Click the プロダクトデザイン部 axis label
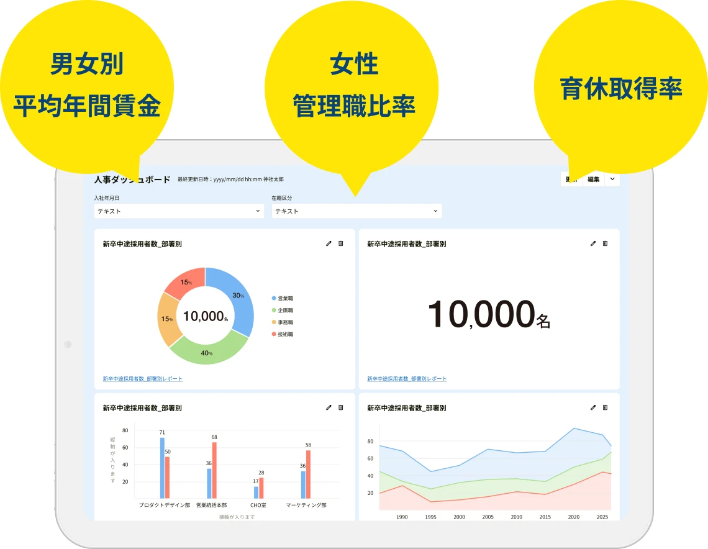 (x=165, y=505)
